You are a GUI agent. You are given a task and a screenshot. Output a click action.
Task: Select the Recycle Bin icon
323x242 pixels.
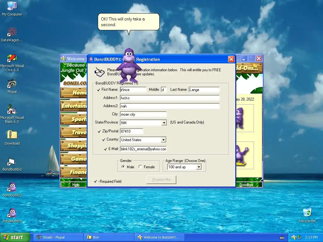click(307, 215)
